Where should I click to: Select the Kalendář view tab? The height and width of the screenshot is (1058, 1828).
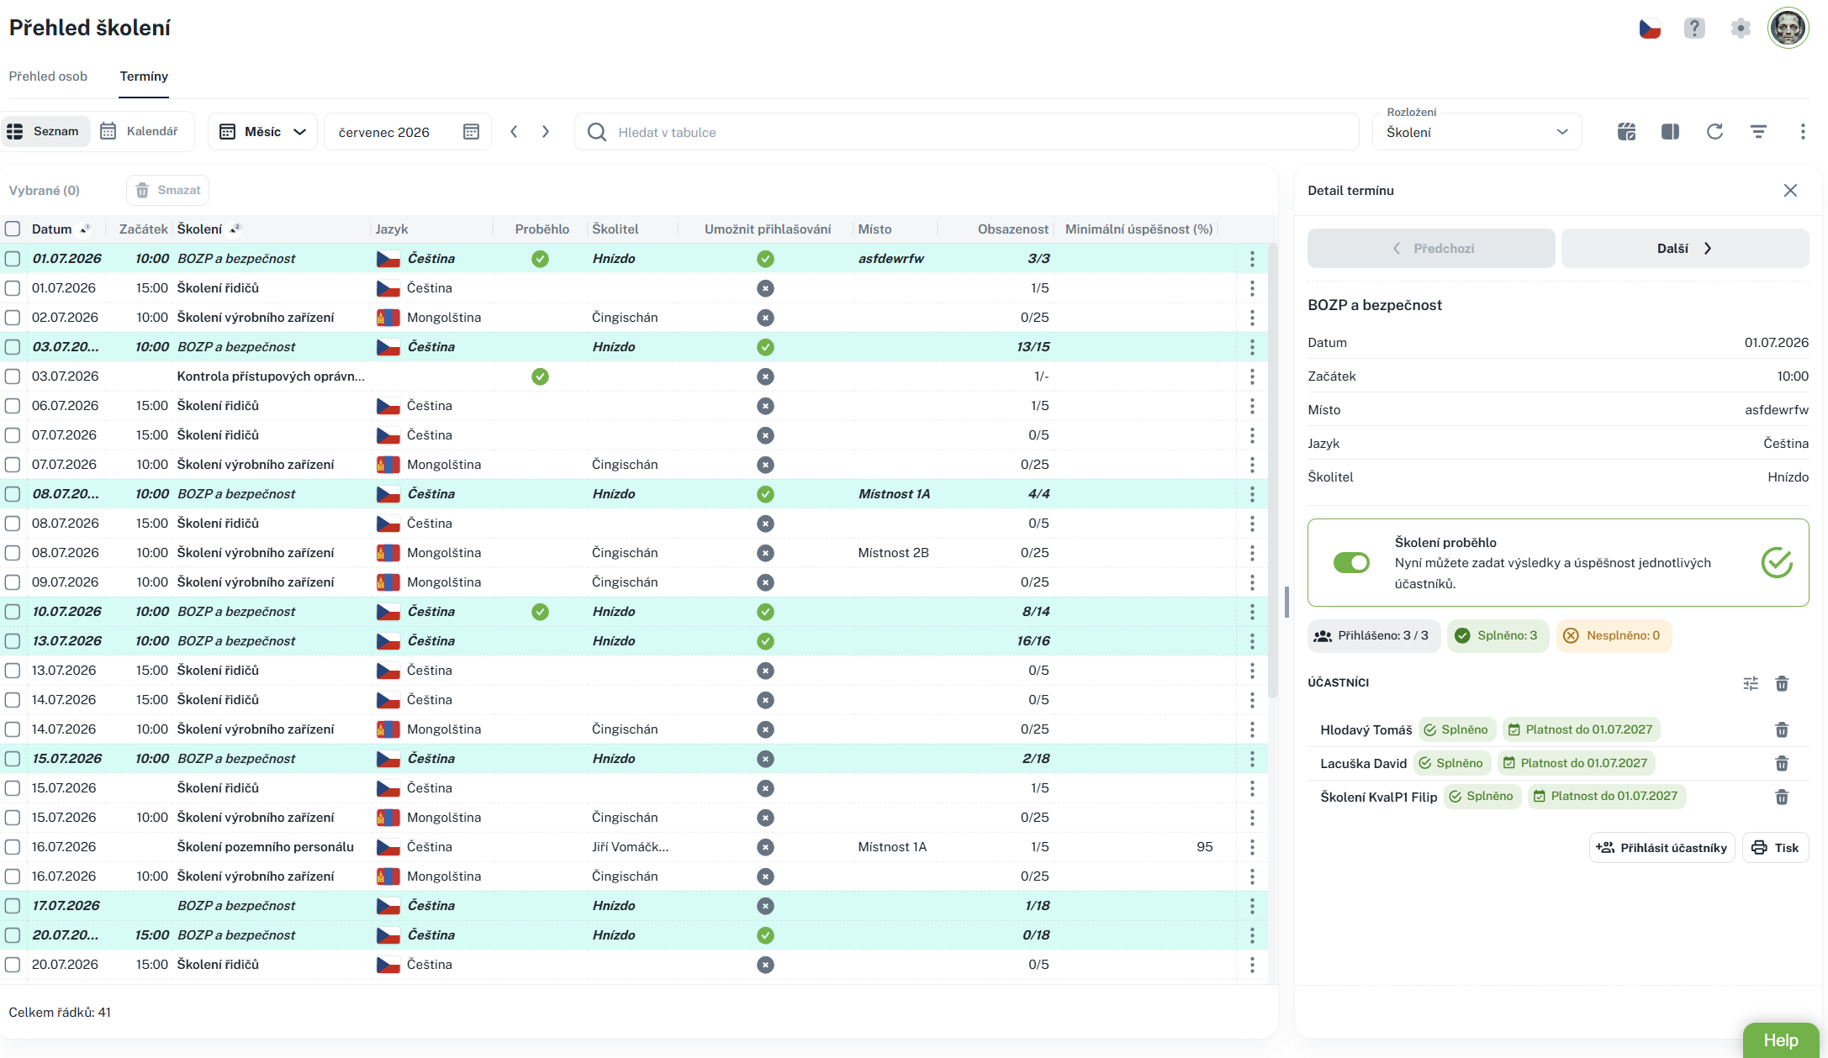[x=140, y=131]
